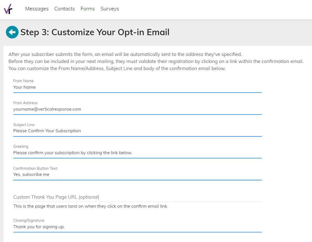
Task: Go back using the teal arrow button
Action: point(12,32)
